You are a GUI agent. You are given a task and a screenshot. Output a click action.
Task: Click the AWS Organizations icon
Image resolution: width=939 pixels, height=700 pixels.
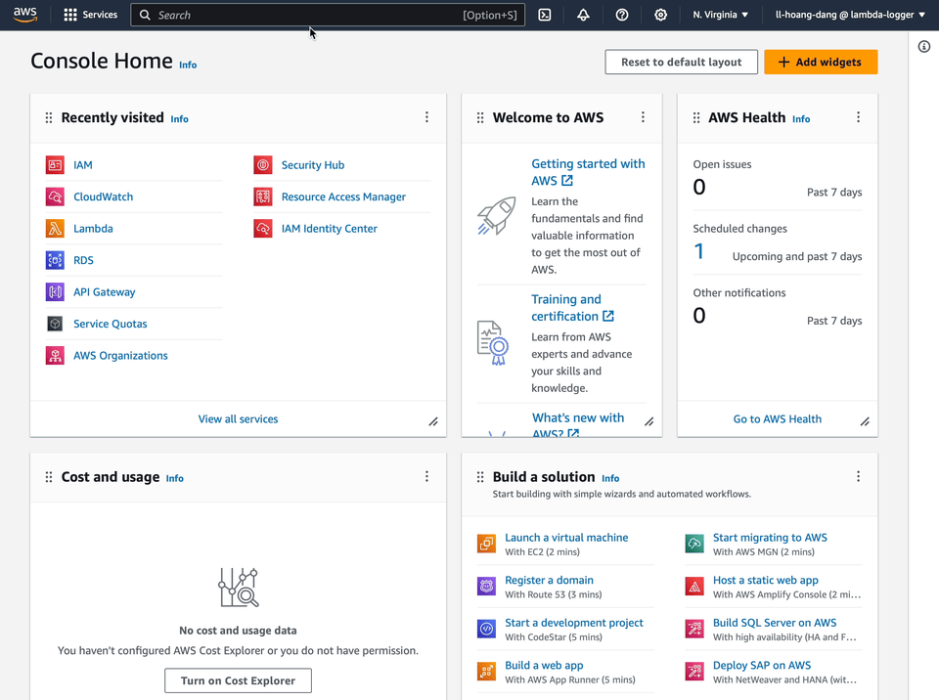pos(55,355)
